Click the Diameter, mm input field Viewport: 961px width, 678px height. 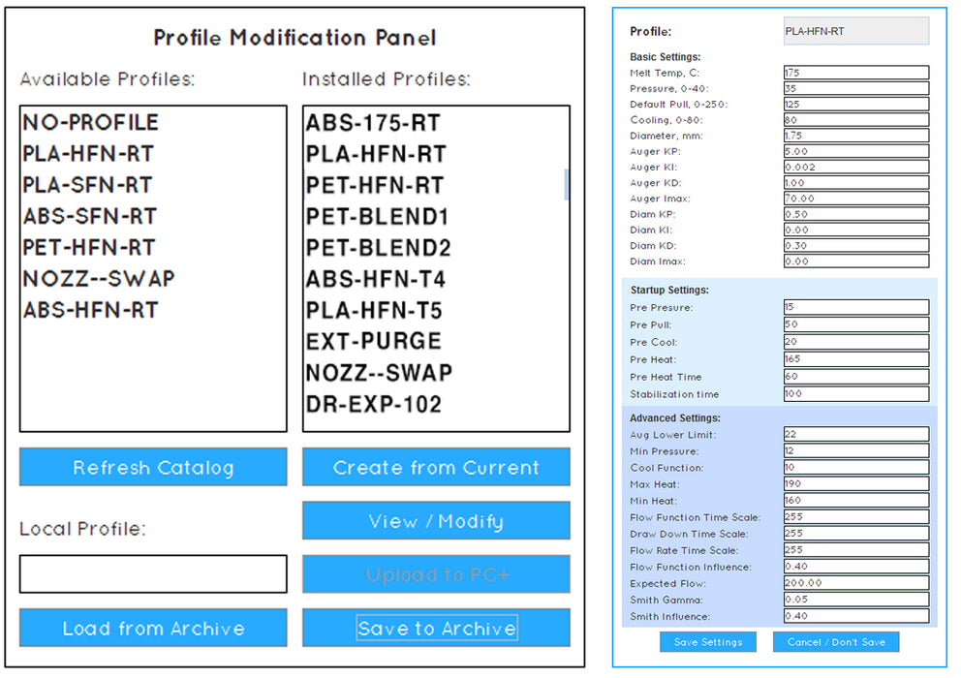click(x=855, y=136)
